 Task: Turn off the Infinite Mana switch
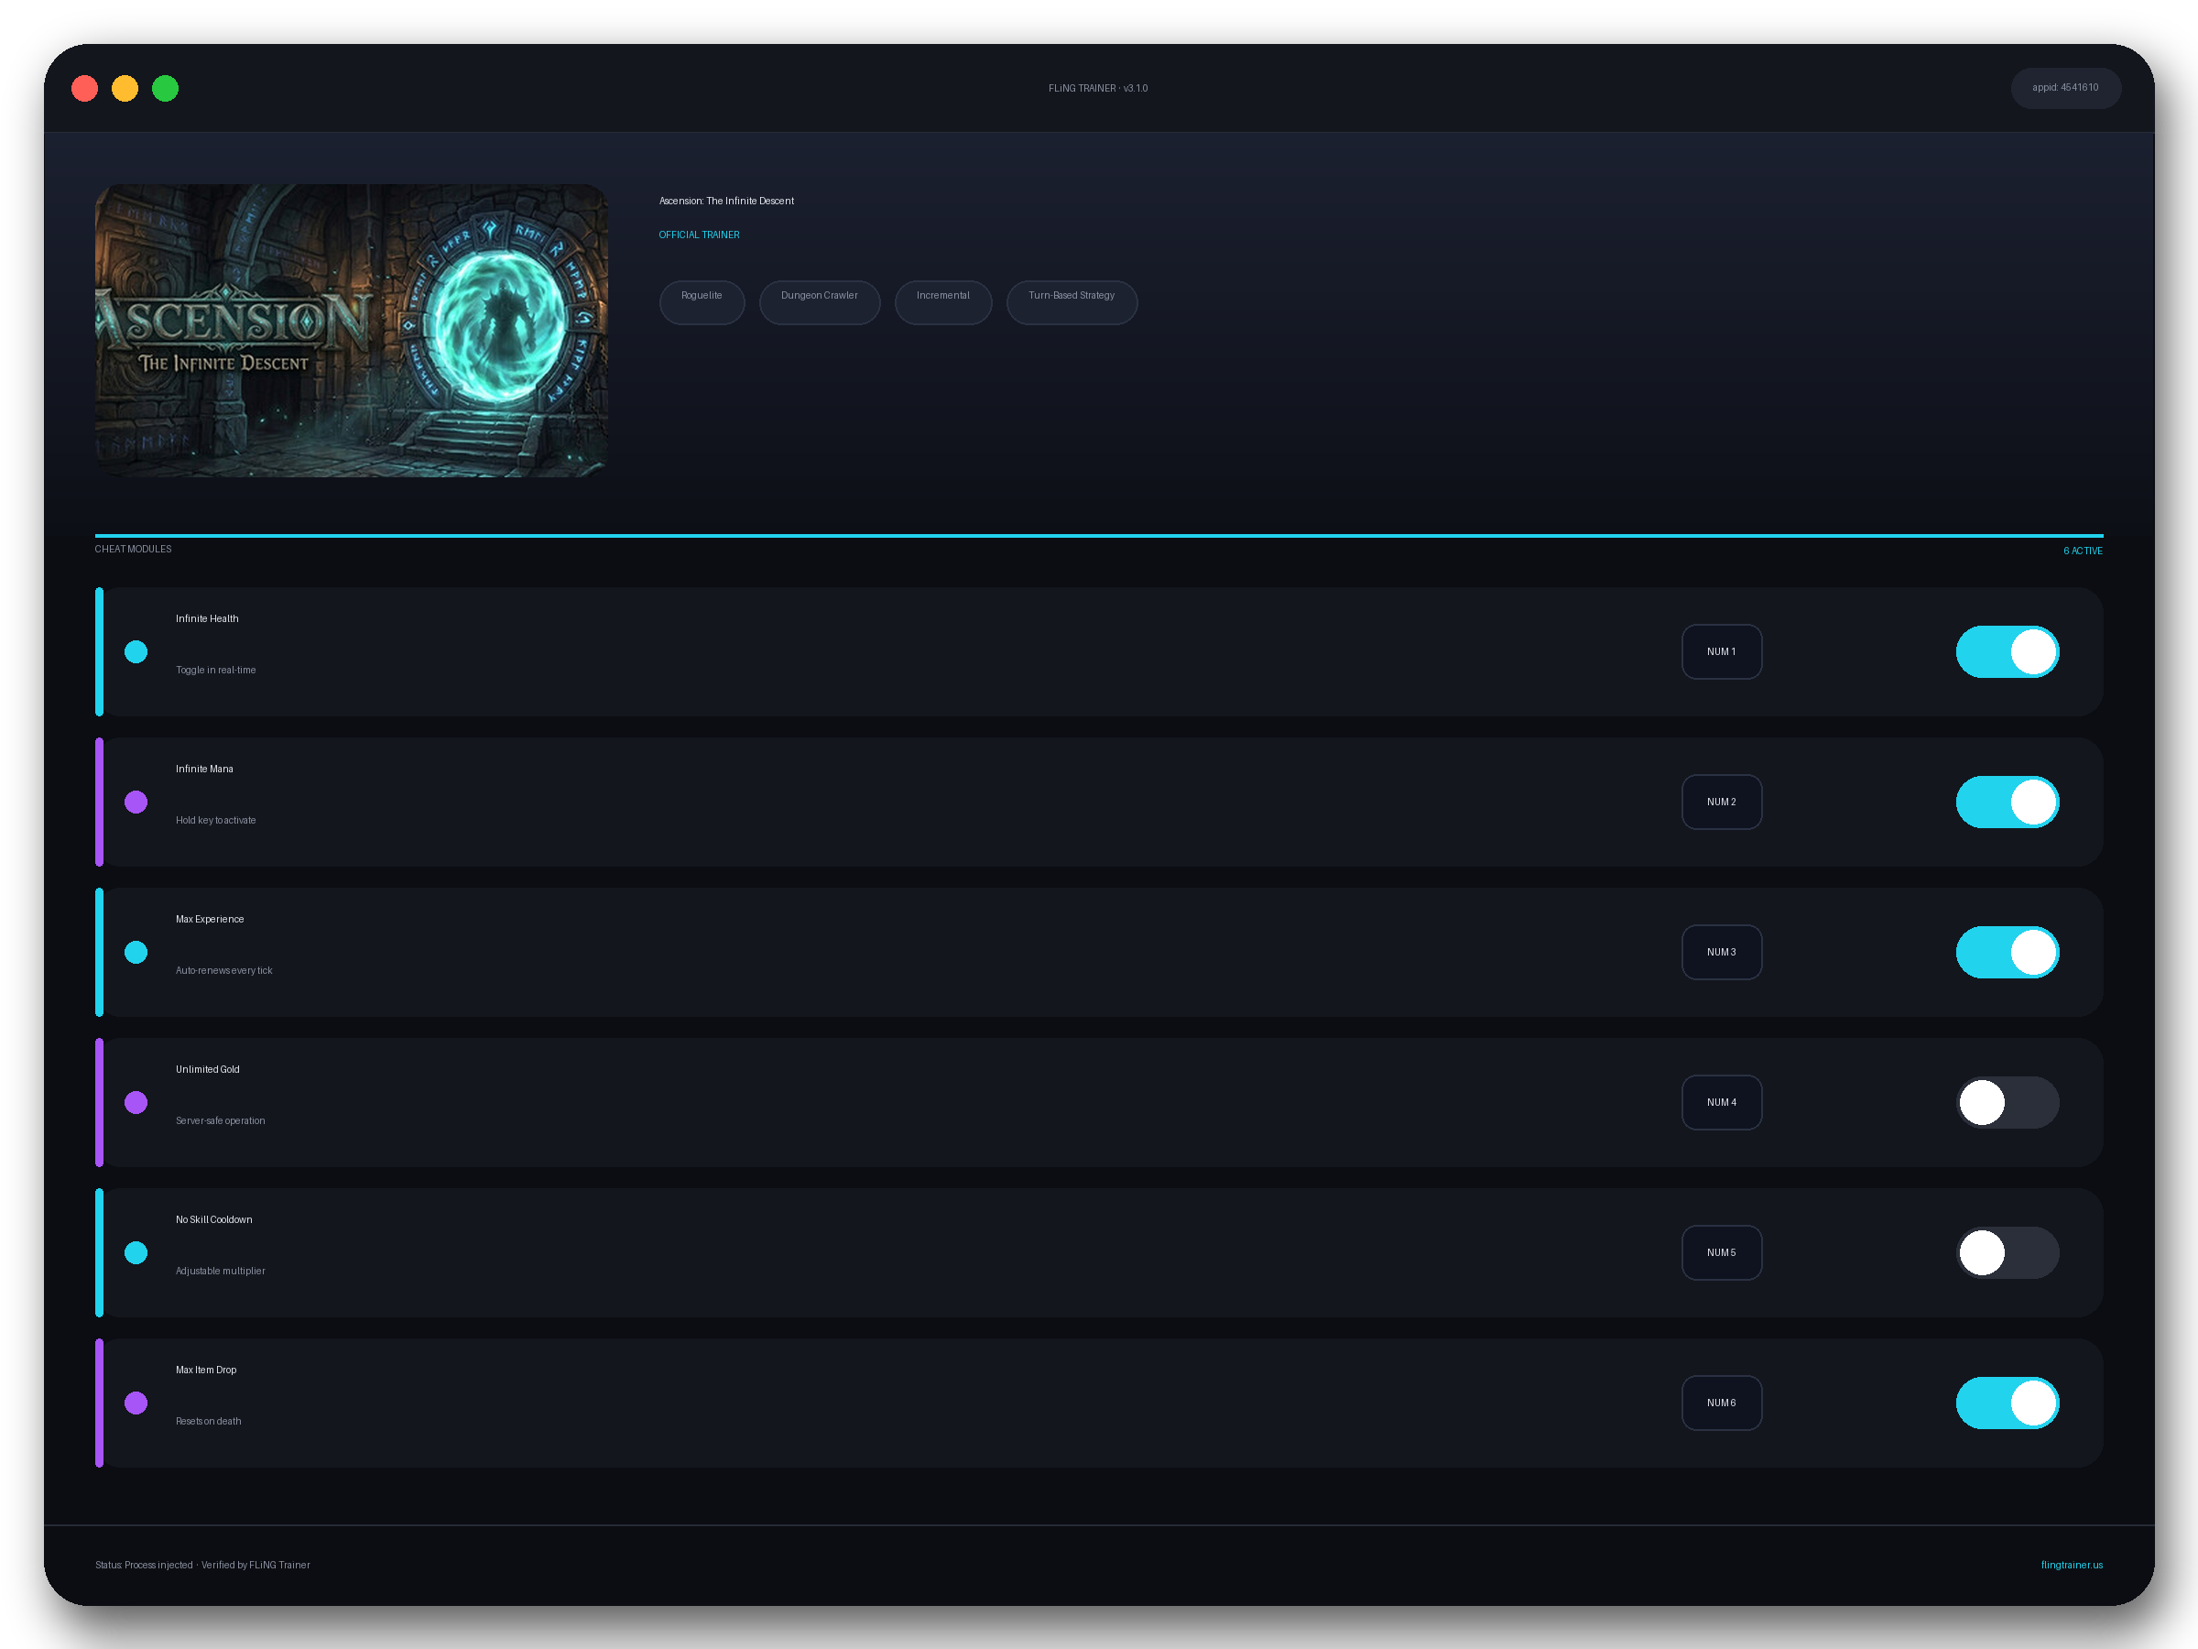pos(2008,803)
